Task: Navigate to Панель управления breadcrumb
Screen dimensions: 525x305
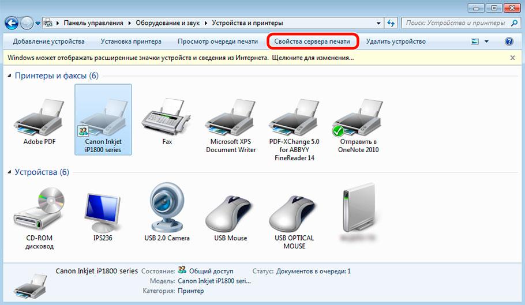Action: [93, 23]
